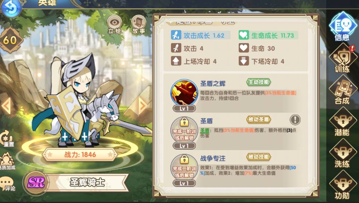Switch to the 信息 info tab

click(342, 27)
